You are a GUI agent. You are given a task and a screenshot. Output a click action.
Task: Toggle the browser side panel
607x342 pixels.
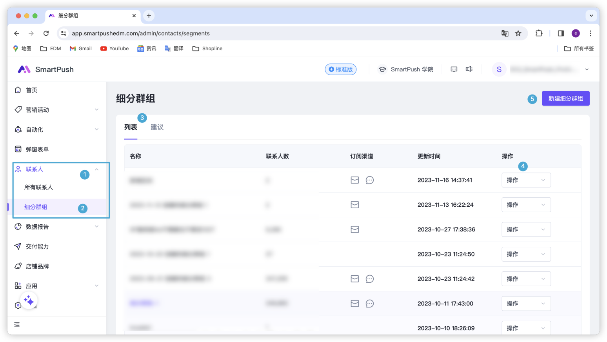click(x=561, y=33)
